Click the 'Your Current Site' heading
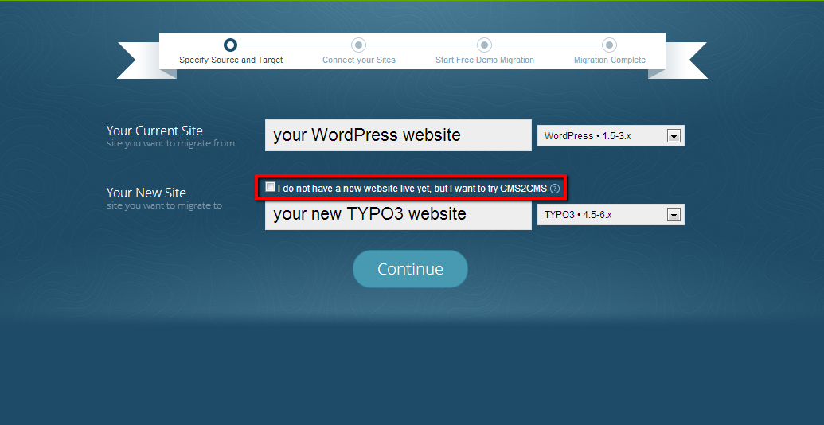 (x=154, y=131)
